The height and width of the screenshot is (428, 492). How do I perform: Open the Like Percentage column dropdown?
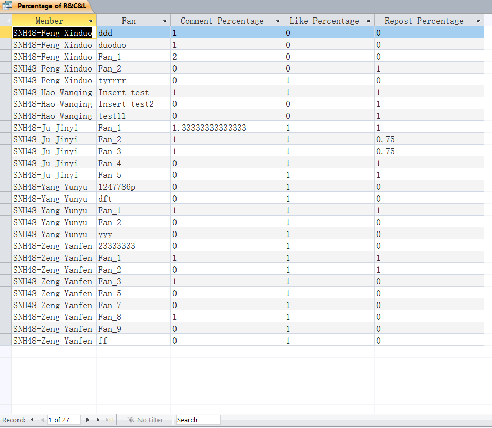click(x=368, y=21)
